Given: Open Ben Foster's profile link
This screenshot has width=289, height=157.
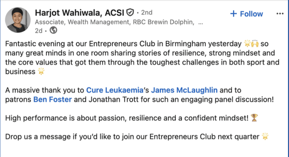Looking at the screenshot, I should pyautogui.click(x=52, y=99).
